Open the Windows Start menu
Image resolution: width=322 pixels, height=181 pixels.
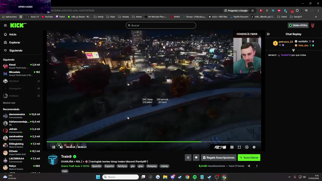coord(98,177)
